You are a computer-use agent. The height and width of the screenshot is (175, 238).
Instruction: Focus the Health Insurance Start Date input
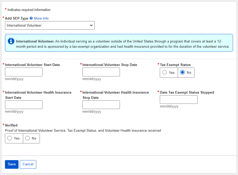coord(24,105)
